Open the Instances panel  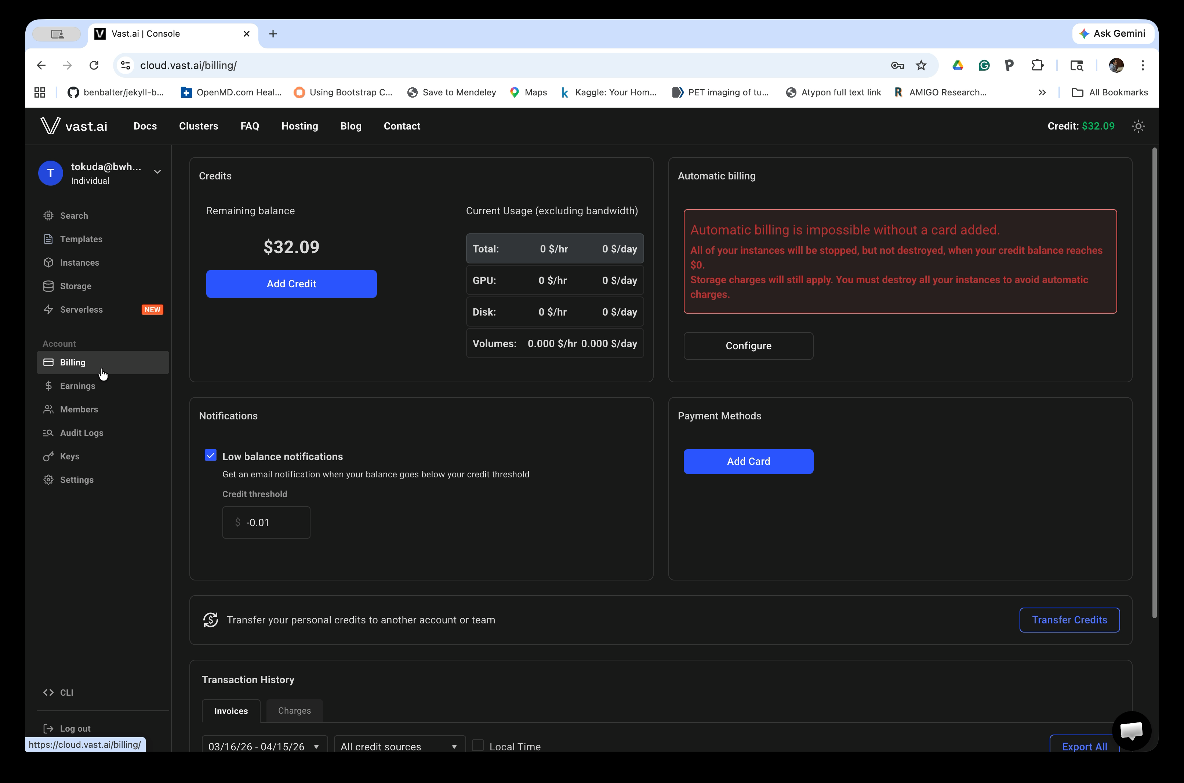tap(79, 262)
